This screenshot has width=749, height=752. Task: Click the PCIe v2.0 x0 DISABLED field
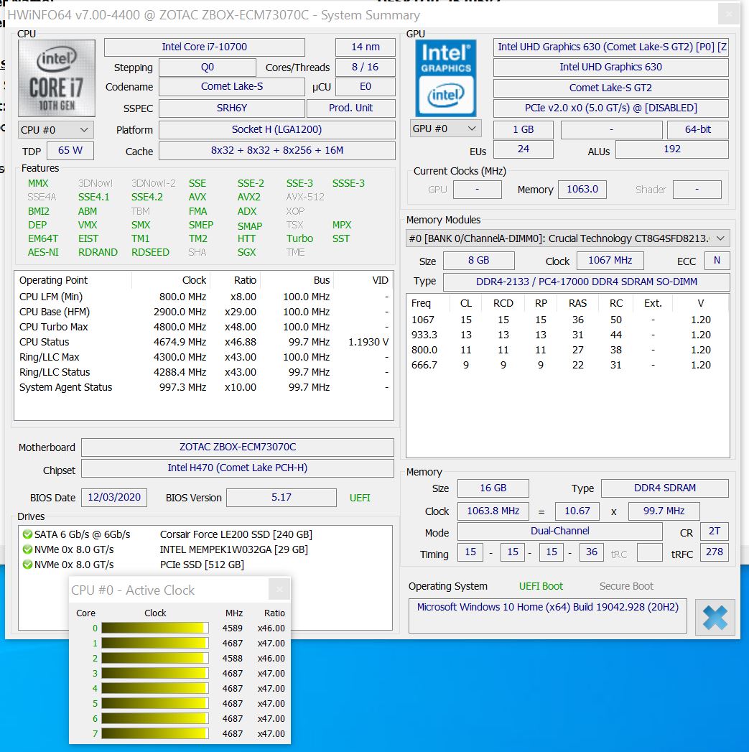point(610,108)
